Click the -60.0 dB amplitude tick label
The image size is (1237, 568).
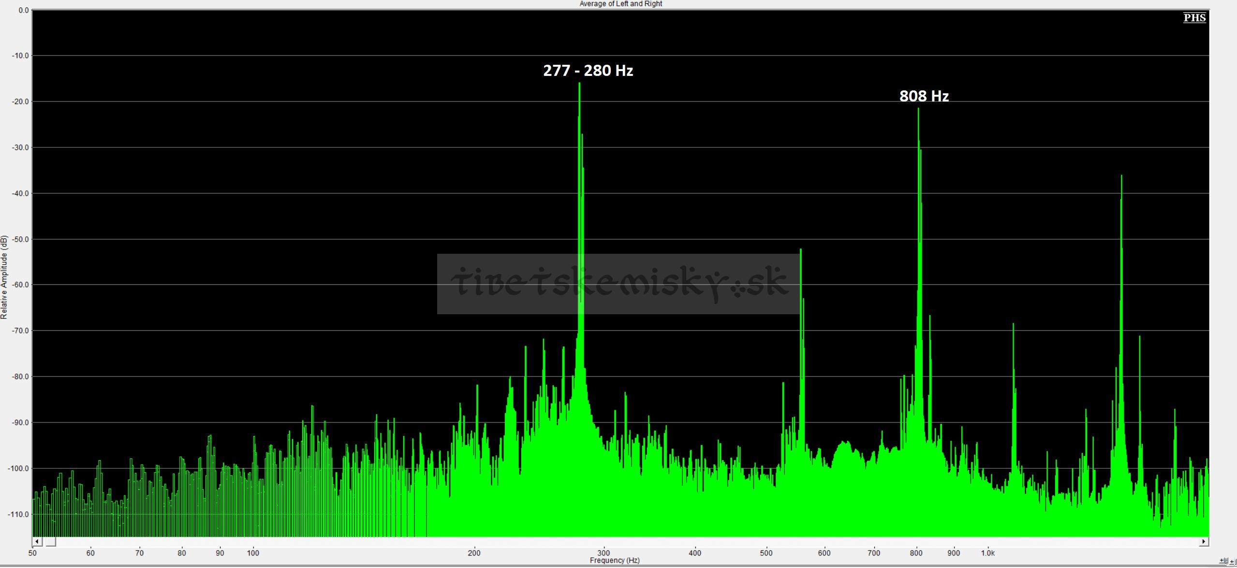click(x=19, y=285)
